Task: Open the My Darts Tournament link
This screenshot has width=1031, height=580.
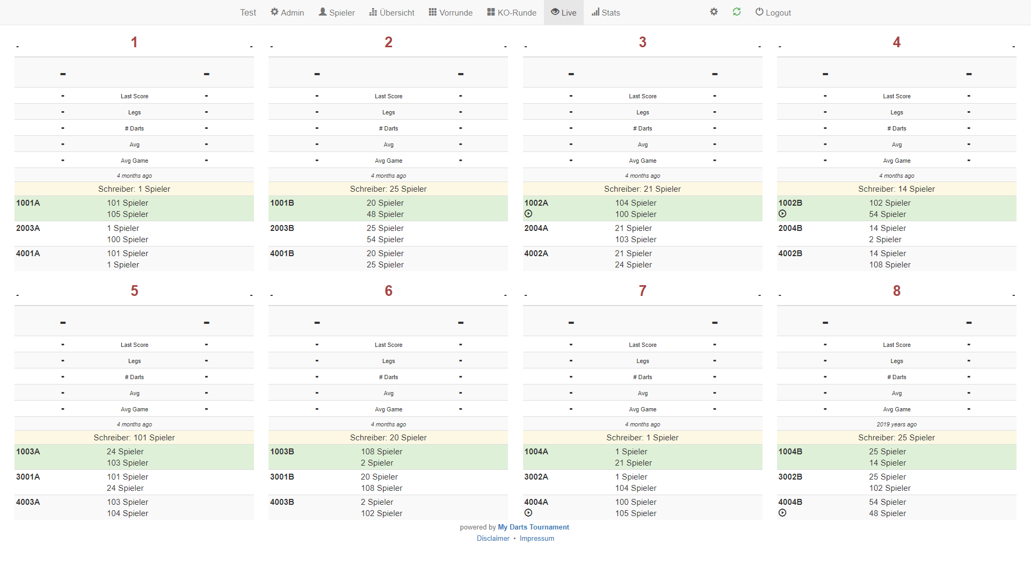Action: (x=533, y=527)
